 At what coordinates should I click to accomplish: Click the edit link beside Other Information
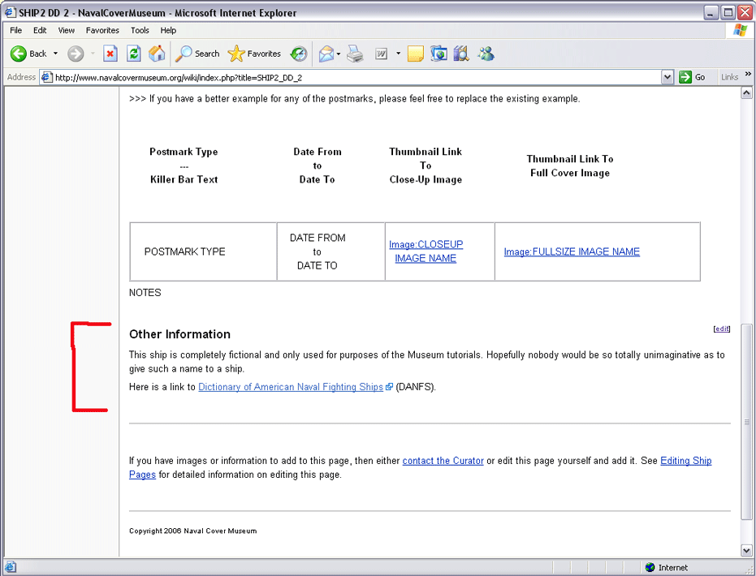point(721,329)
